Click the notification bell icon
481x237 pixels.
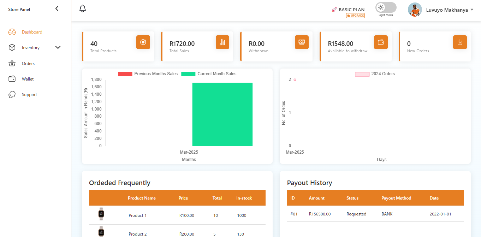click(x=83, y=8)
